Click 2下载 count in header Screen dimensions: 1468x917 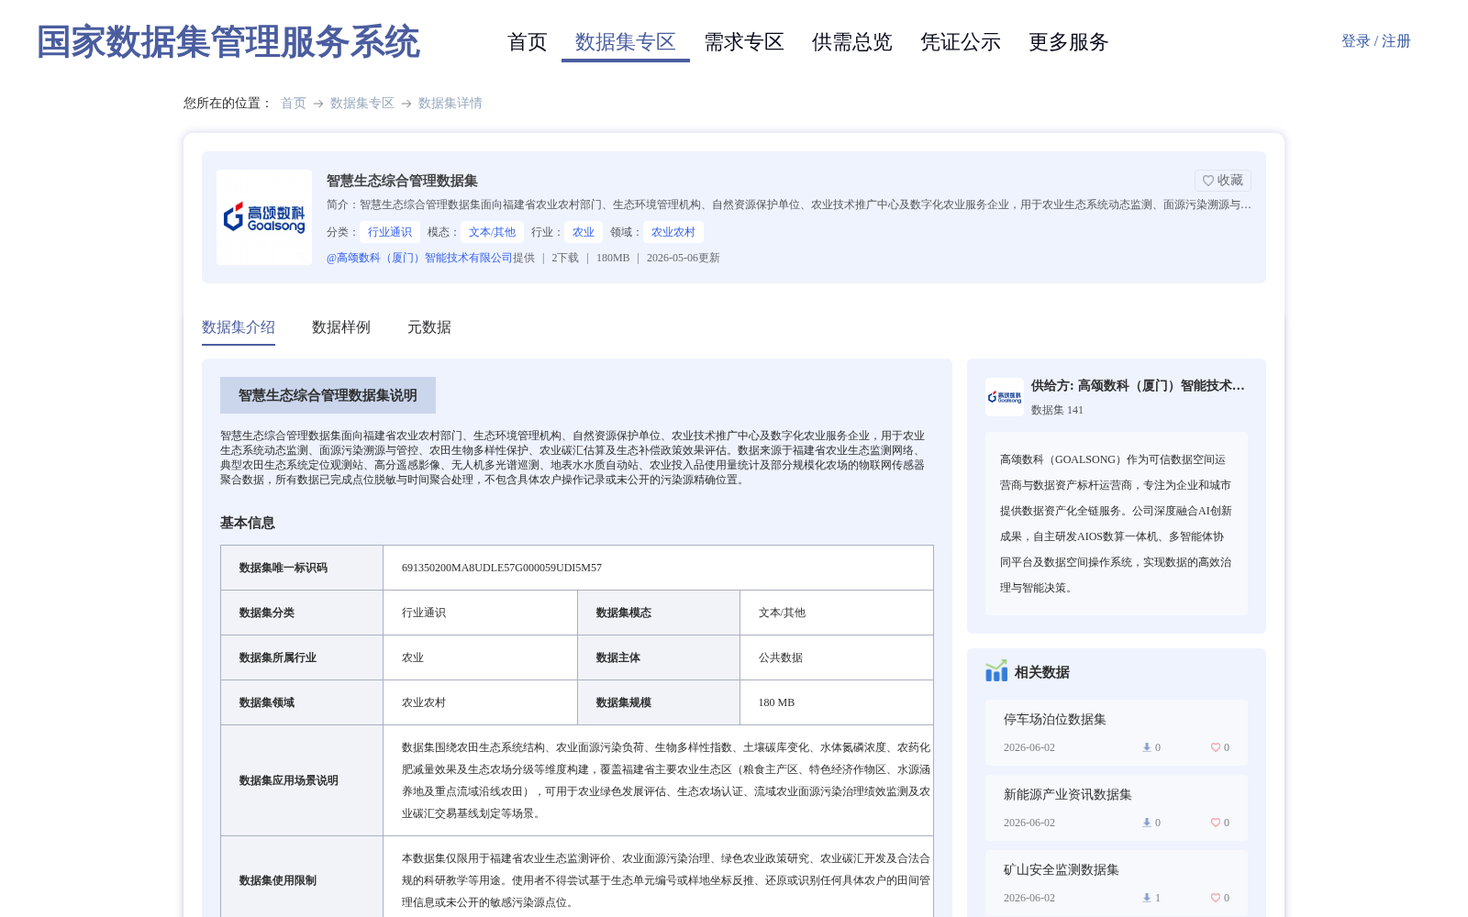click(565, 258)
